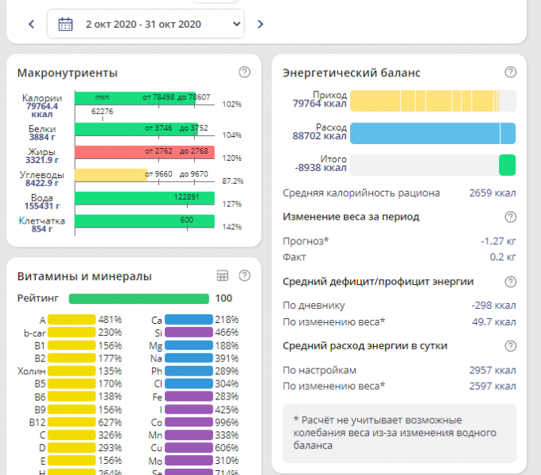
Task: Click the Клетчатка green bar
Action: click(145, 222)
